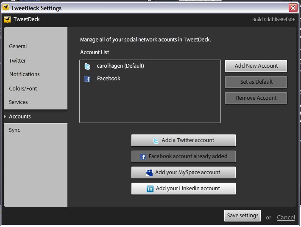Click Twitter bird icon beside carolhagen
Viewport: 301px width, 227px height.
87,66
